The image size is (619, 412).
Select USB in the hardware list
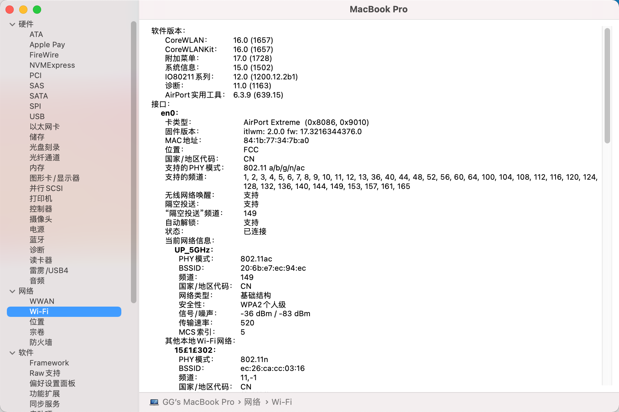pos(37,117)
